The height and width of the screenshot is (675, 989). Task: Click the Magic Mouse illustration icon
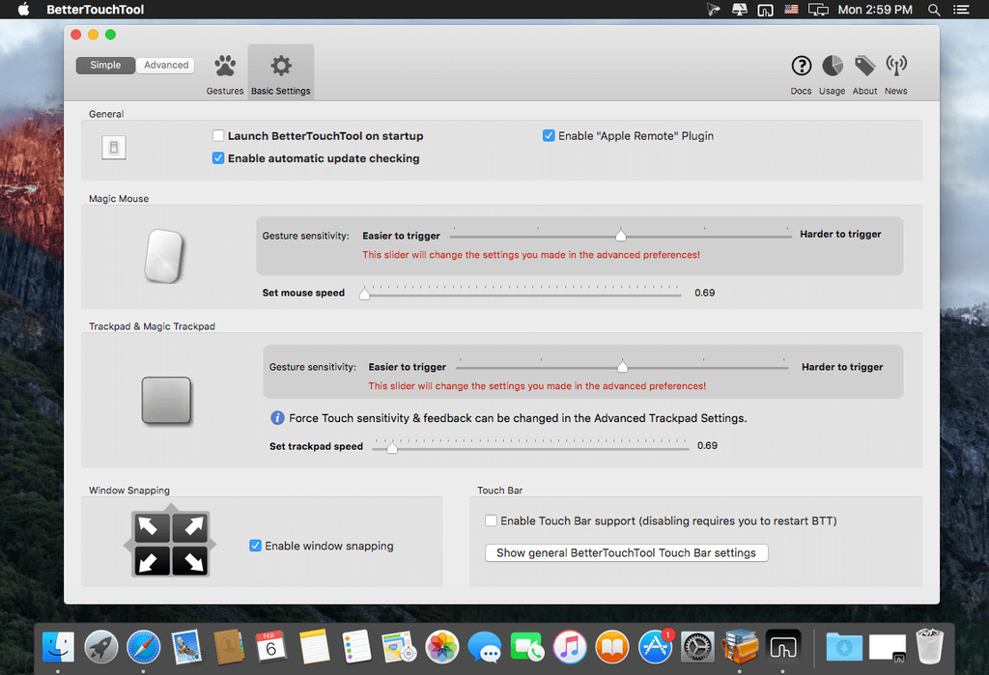tap(164, 255)
